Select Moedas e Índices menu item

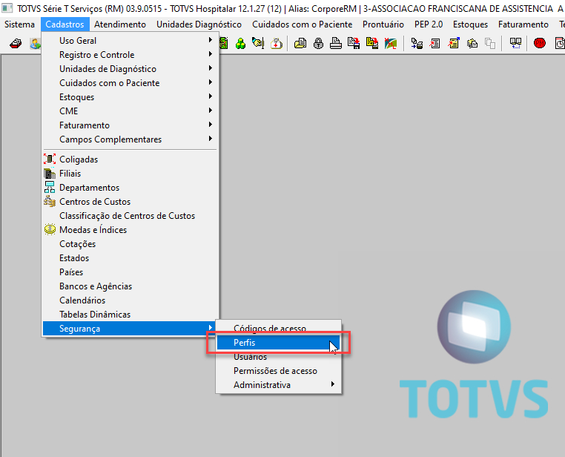tap(130, 229)
